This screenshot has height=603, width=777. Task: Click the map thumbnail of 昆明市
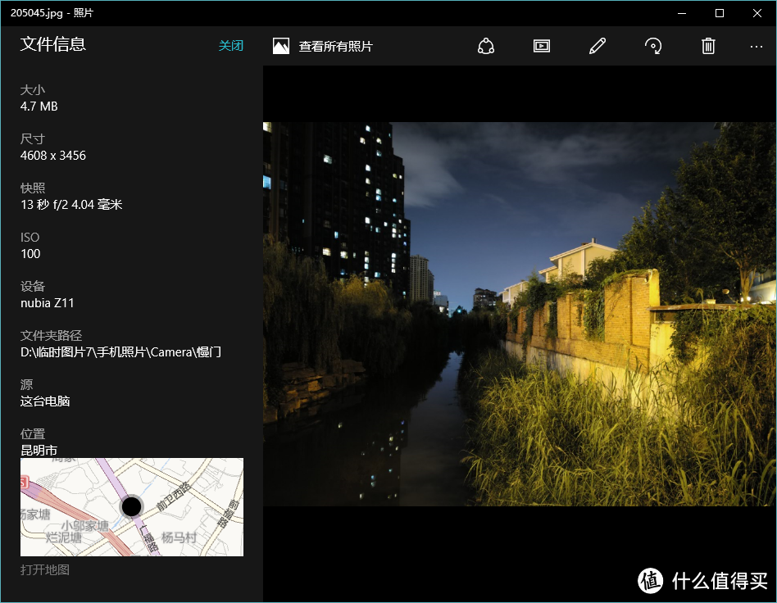click(132, 507)
